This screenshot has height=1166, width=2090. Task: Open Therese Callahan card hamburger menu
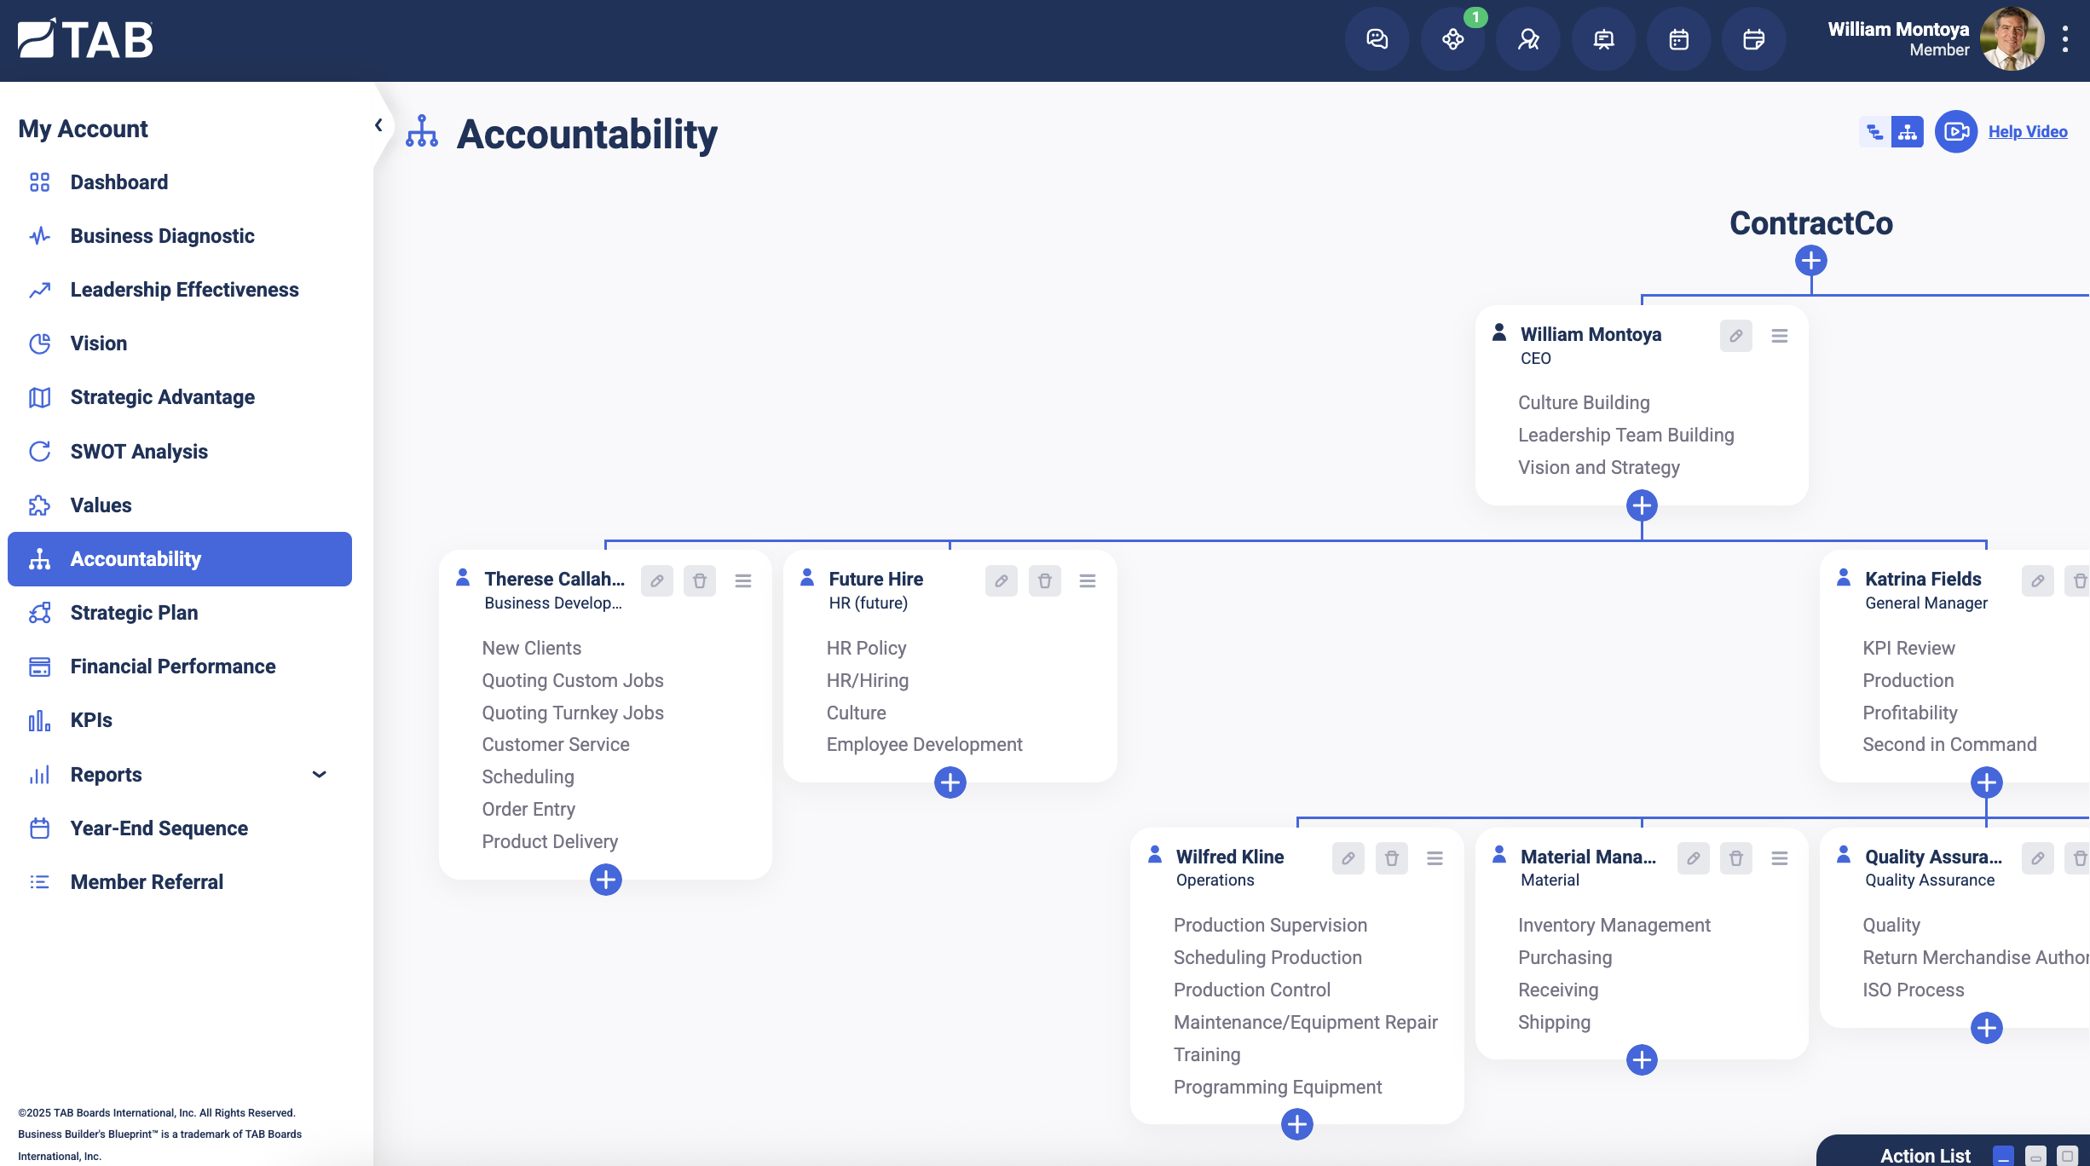743,581
